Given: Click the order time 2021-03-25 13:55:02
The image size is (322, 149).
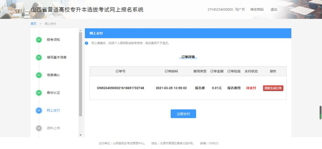Looking at the screenshot, I should (x=171, y=88).
